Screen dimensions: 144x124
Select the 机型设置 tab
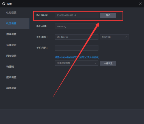[11, 23]
